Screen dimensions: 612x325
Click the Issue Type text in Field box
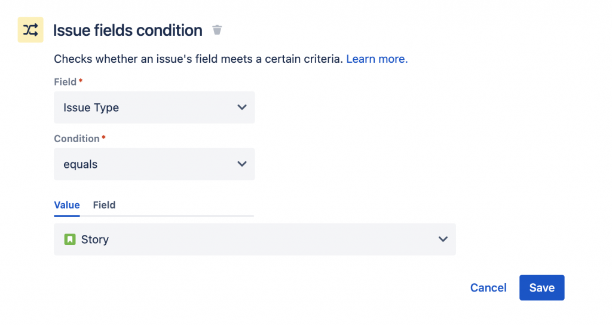click(x=91, y=108)
